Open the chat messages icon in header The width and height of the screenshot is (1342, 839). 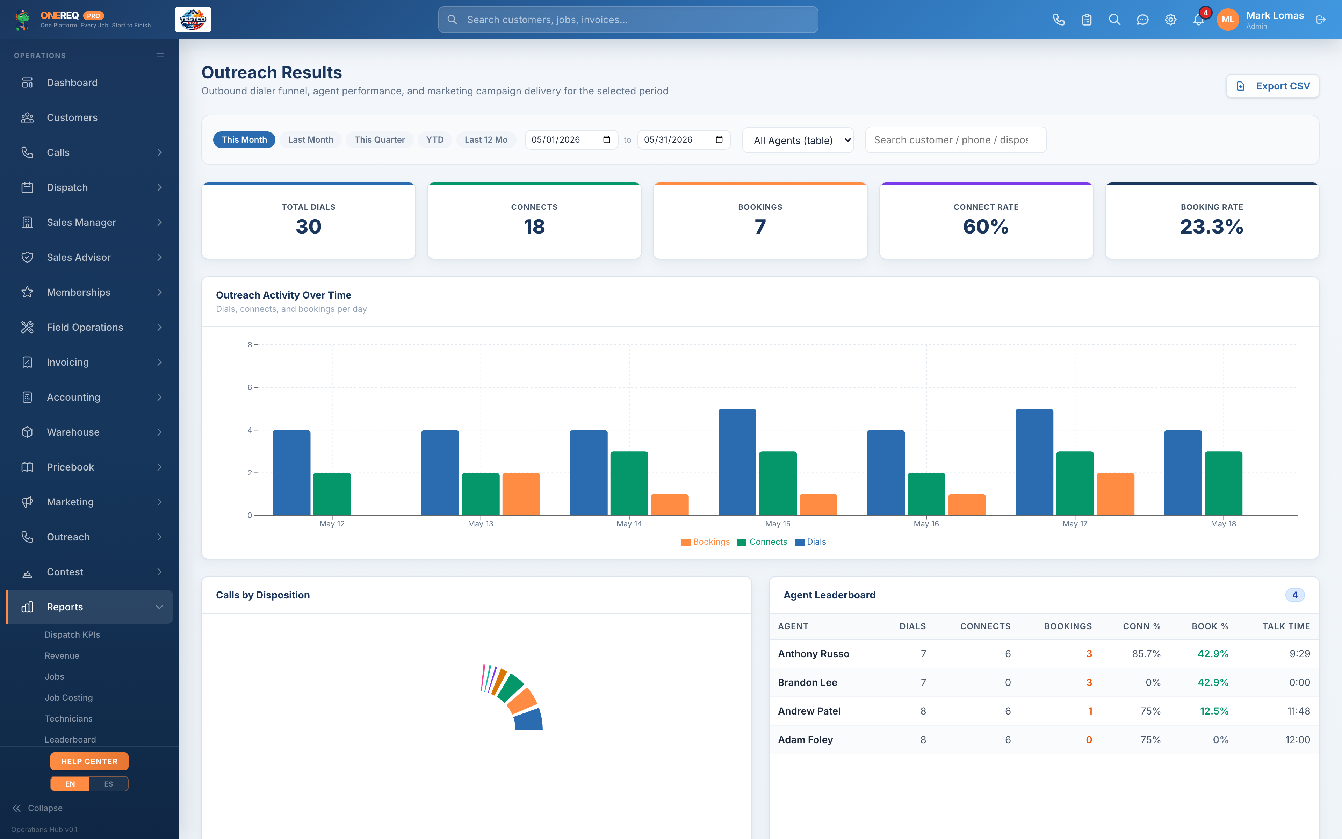point(1142,20)
